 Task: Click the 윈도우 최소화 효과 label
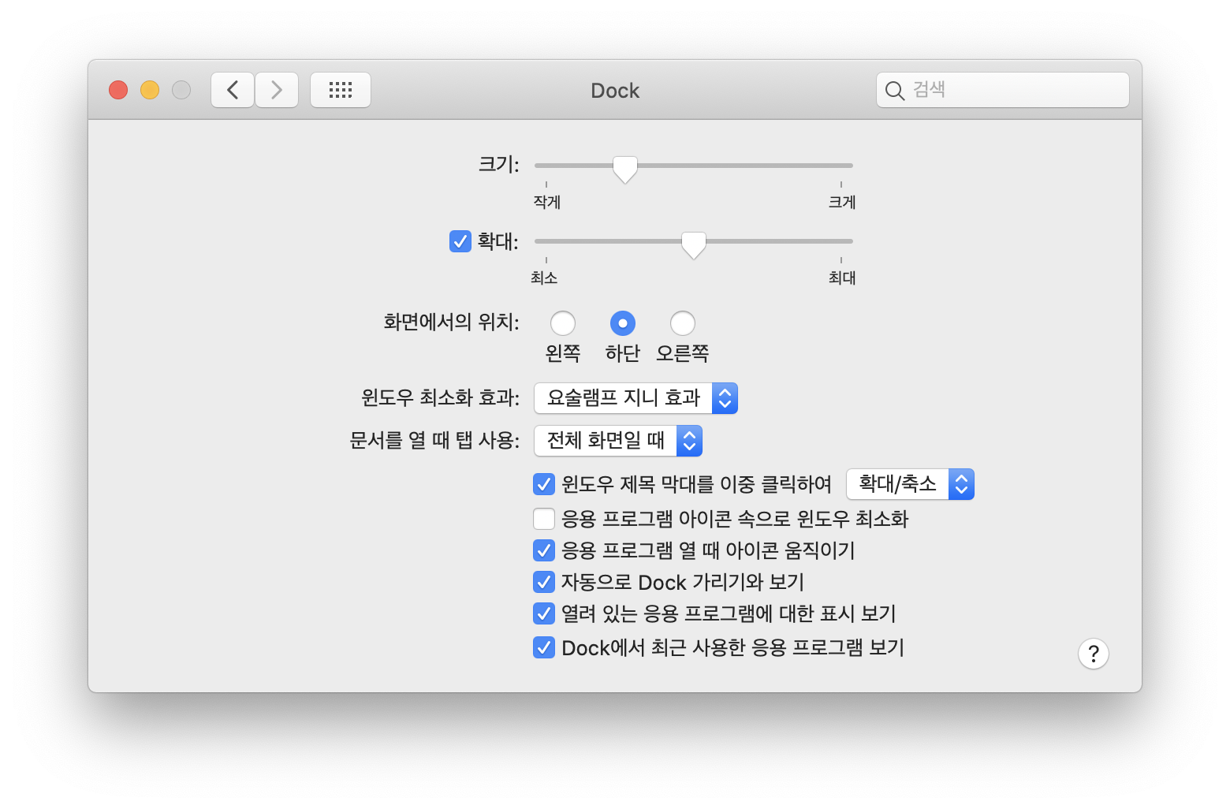tap(440, 397)
